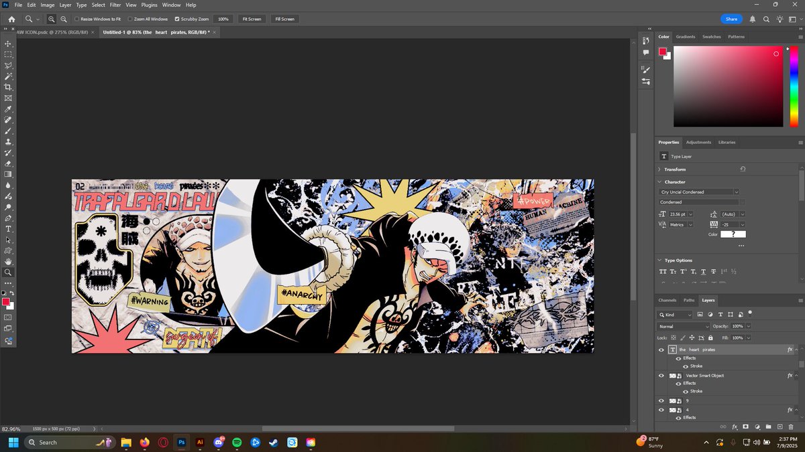805x452 pixels.
Task: Open the text Color swatch in Properties
Action: click(733, 234)
